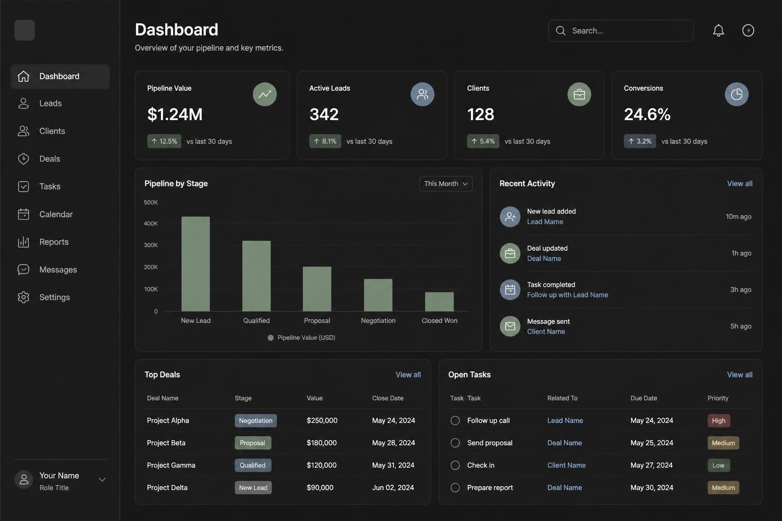Open Leads in the sidebar menu
This screenshot has height=521, width=782.
[x=60, y=103]
